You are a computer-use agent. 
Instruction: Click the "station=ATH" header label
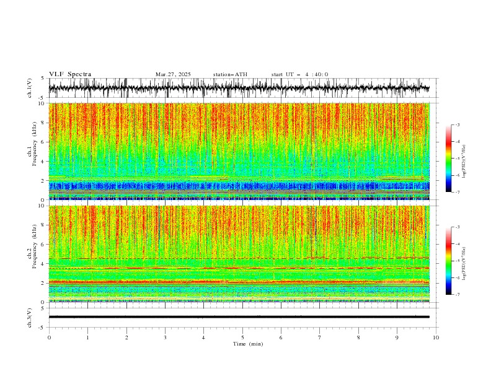click(x=230, y=74)
